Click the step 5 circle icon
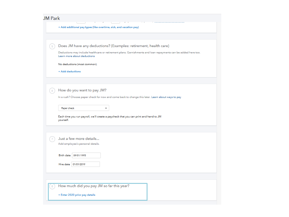 coord(52,46)
